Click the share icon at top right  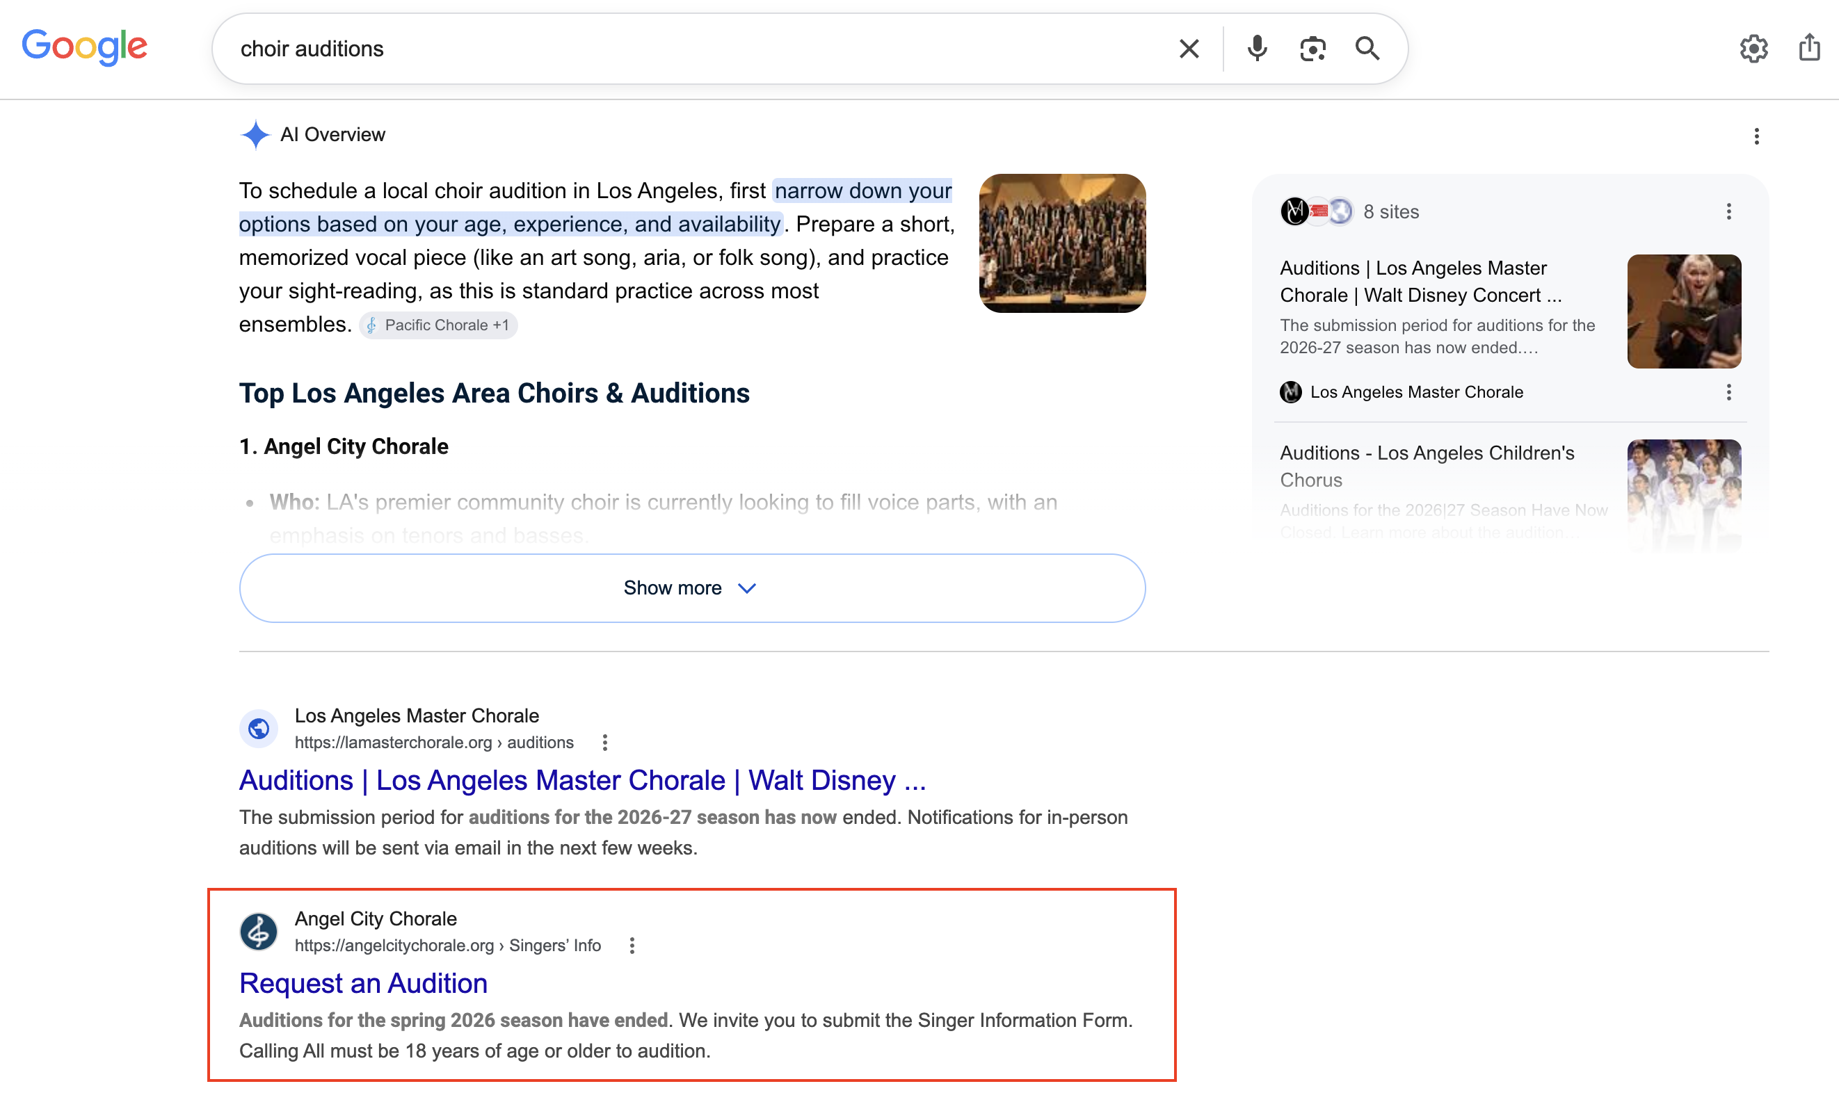click(x=1809, y=47)
